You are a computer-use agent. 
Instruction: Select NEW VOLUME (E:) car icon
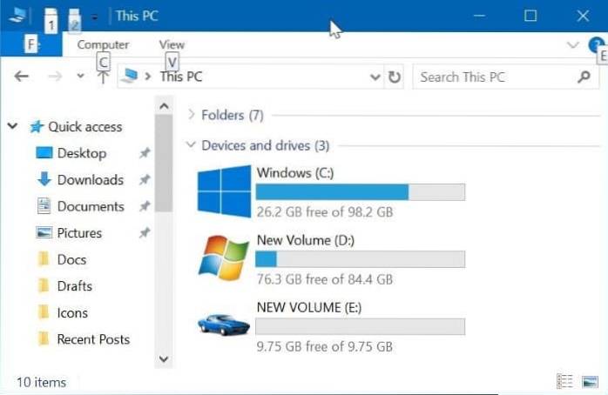point(224,325)
